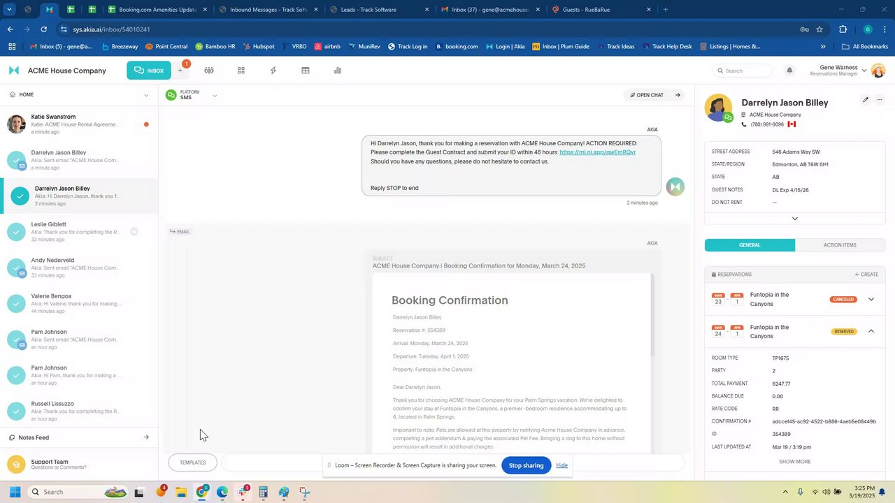This screenshot has height=503, width=895.
Task: Show hidden bookmarks with the double chevron
Action: click(823, 47)
